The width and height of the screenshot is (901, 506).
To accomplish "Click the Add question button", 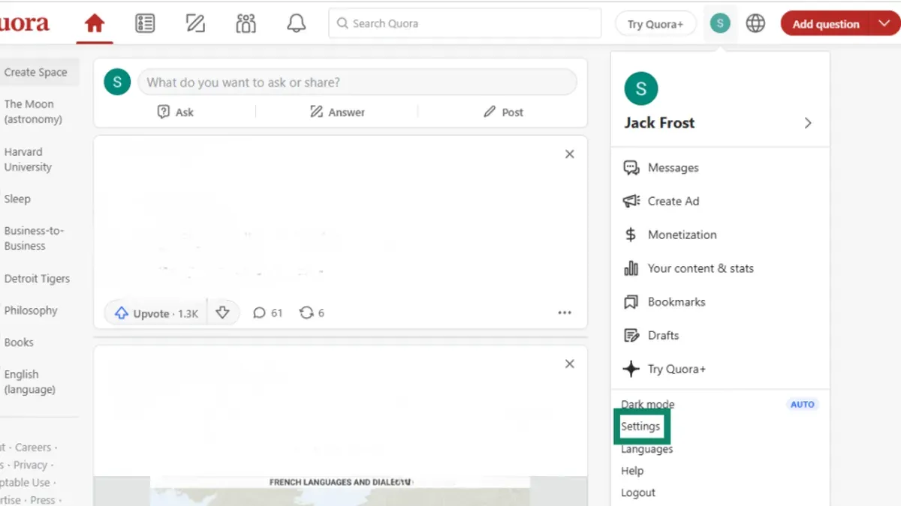I will (x=825, y=24).
